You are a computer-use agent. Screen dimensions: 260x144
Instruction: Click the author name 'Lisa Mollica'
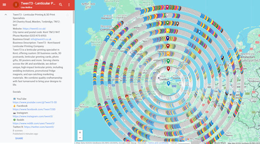(26, 8)
